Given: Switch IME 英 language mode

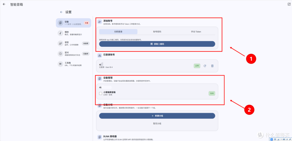Looking at the screenshot, I should coord(275,139).
